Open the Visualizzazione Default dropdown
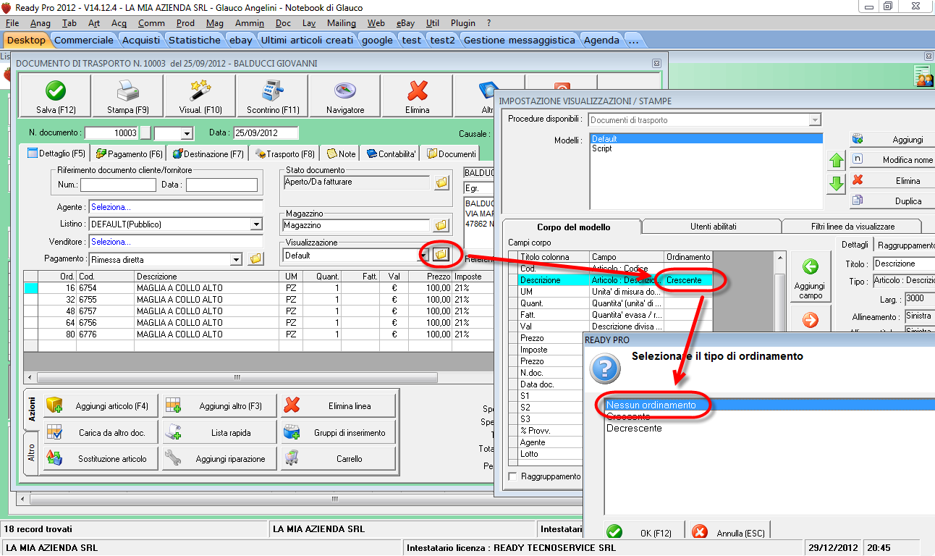Viewport: 935px width, 556px height. tap(423, 255)
